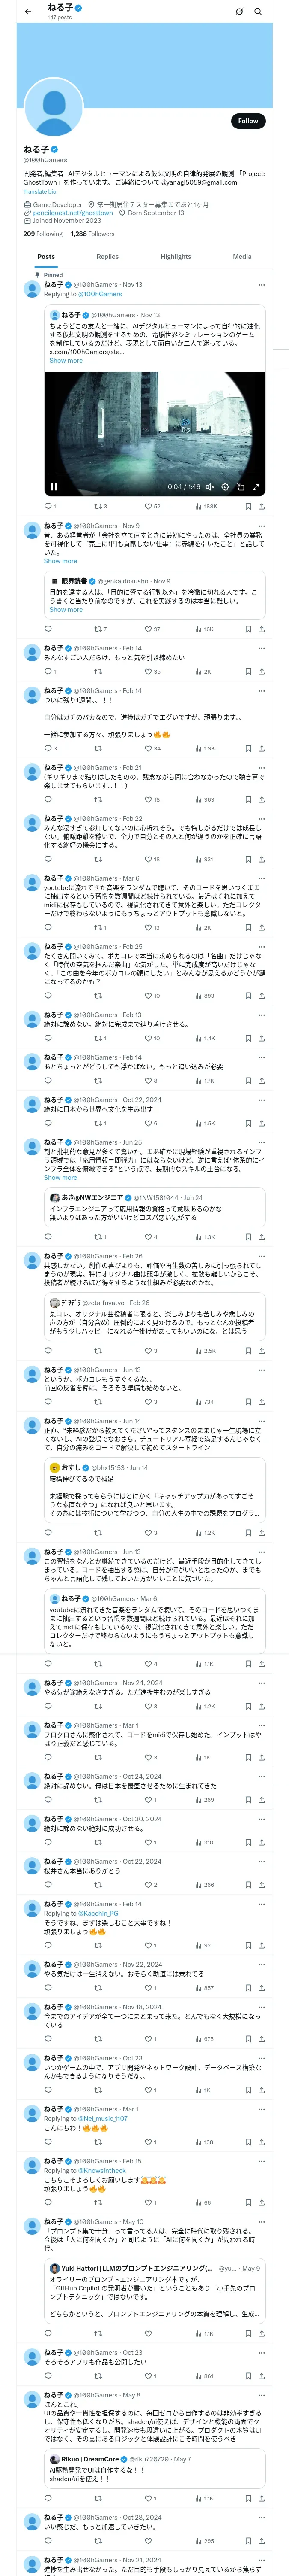Bookmark the pinned Nov 13 post
Viewport: 289px width, 2576px height.
(247, 506)
